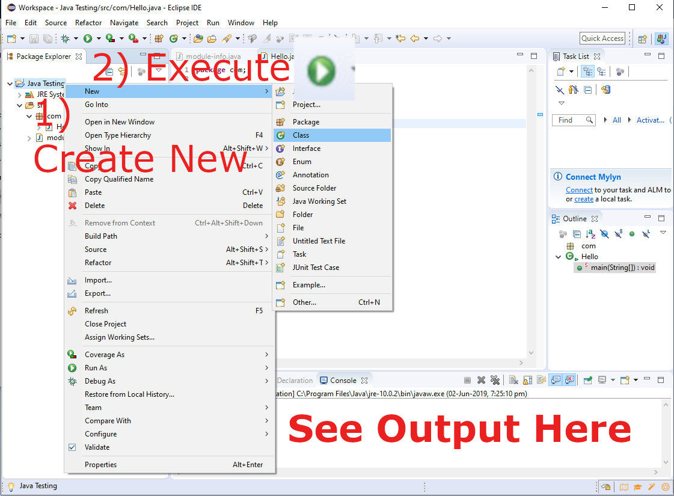Click the Synchronize Repositories icon in Task List
This screenshot has height=496, width=674.
coord(606,90)
